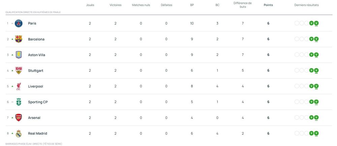Click Stuttgart's green rank-up arrow
This screenshot has width=337, height=146.
pyautogui.click(x=12, y=70)
